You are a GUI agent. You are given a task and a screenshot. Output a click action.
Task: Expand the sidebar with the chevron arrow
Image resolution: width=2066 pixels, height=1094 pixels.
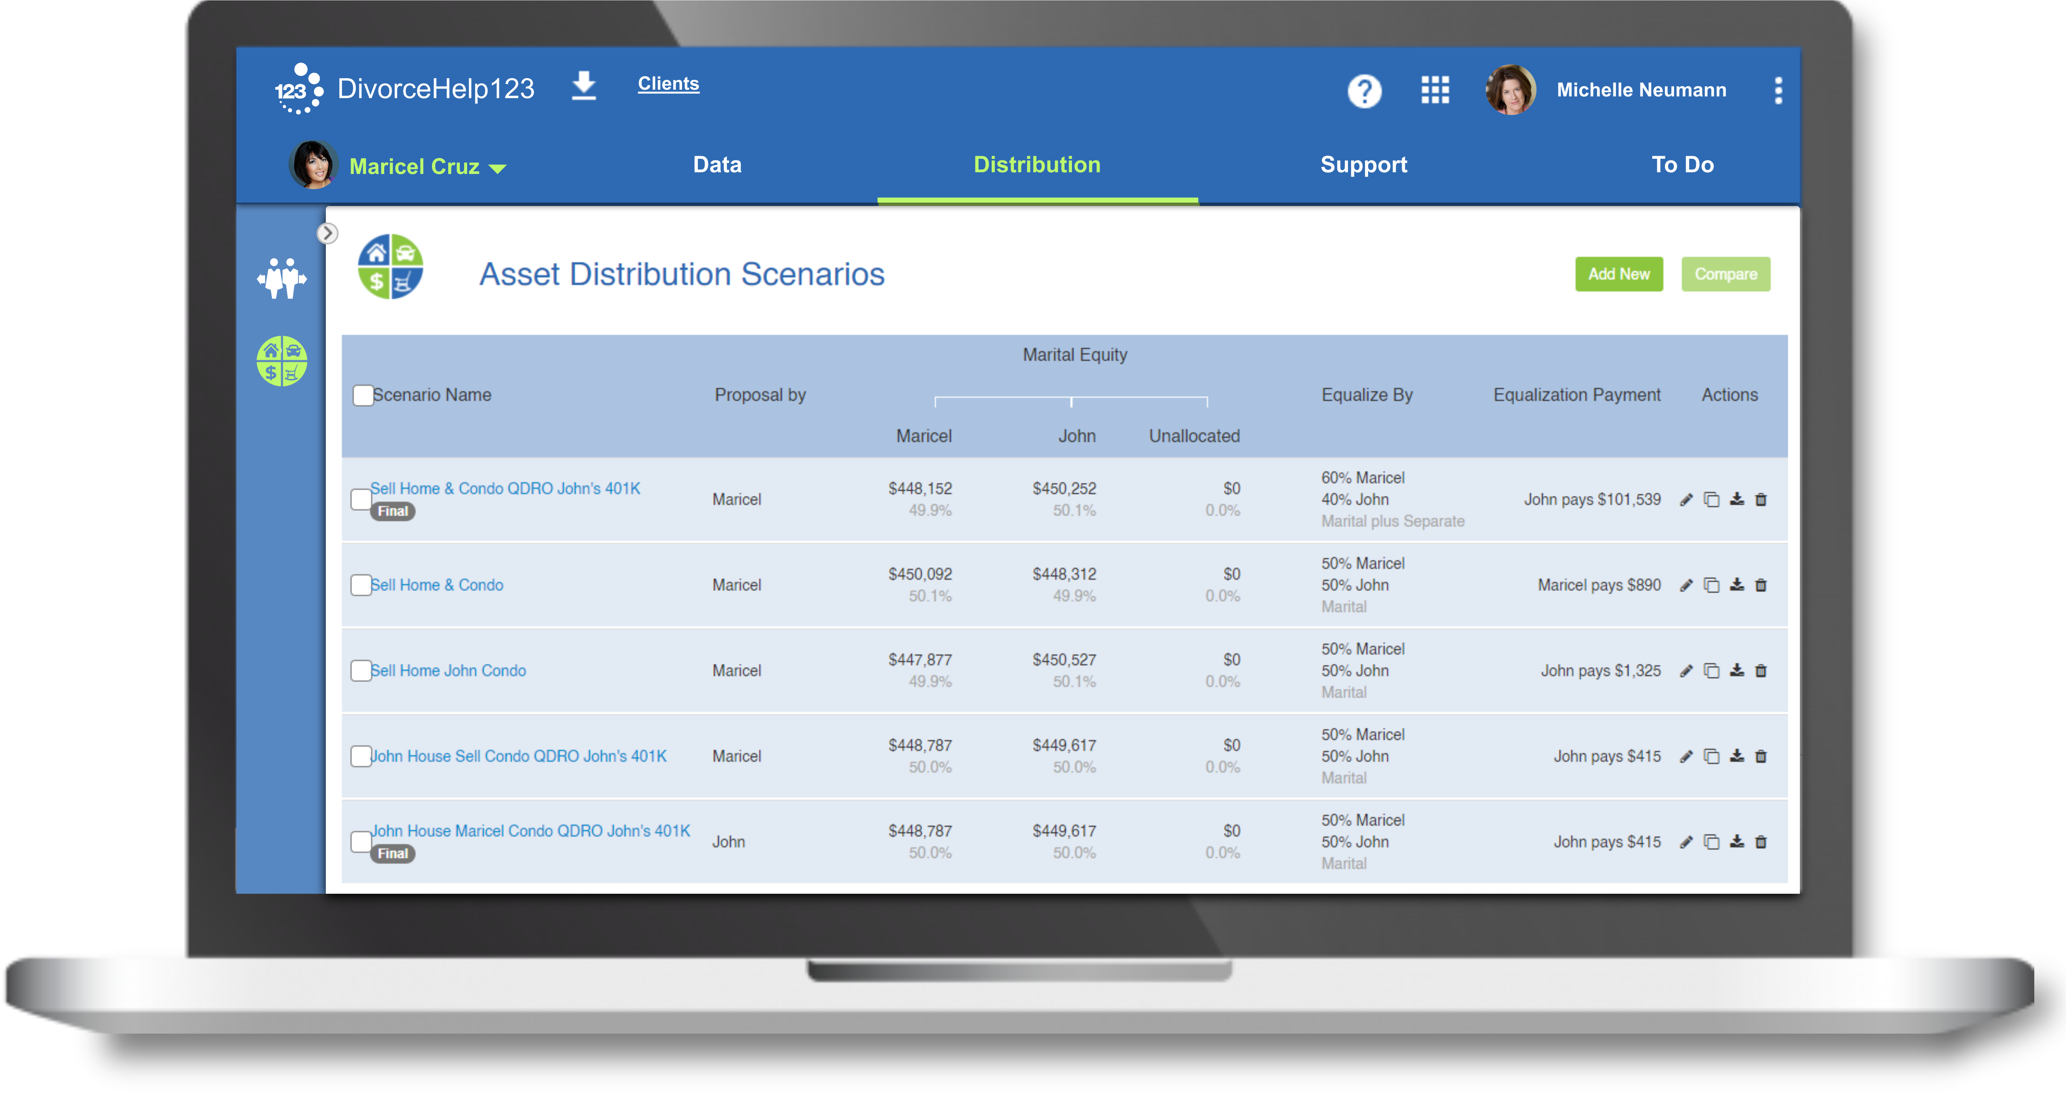coord(327,233)
